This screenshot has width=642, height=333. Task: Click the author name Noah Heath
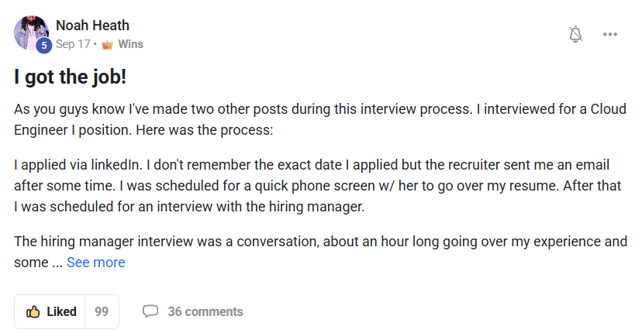pos(92,26)
